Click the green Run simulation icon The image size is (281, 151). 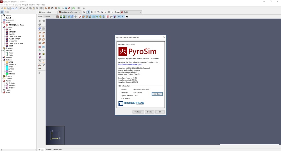(x=74, y=8)
